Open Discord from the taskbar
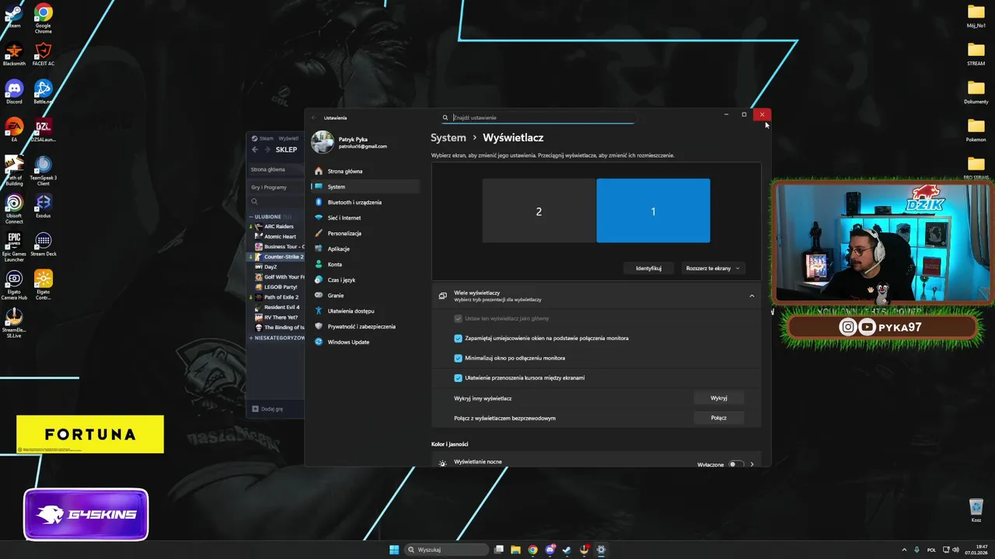 pos(550,550)
